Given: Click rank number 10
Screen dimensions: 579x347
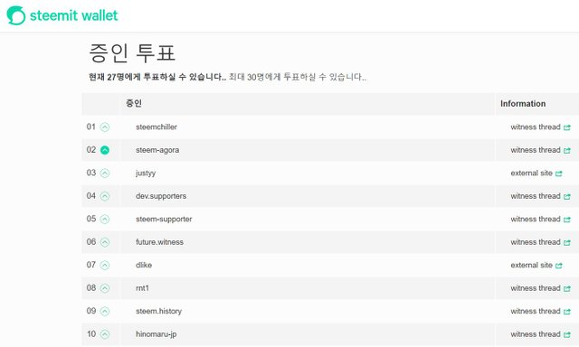Looking at the screenshot, I should pos(91,334).
